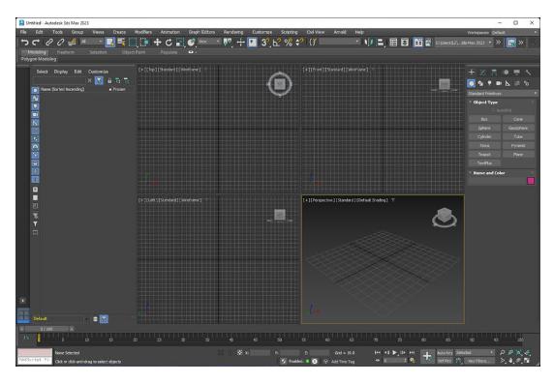Click the Plane primitive button
553x383 pixels.
click(518, 155)
